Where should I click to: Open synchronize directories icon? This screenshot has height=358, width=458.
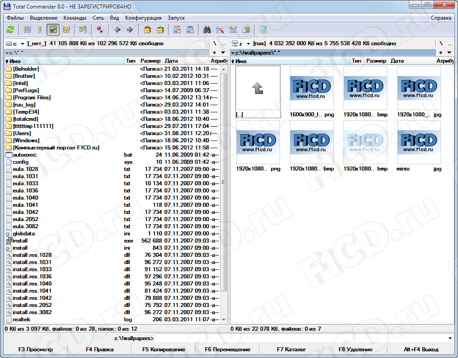pos(233,30)
